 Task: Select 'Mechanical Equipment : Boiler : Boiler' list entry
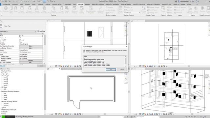[94, 60]
